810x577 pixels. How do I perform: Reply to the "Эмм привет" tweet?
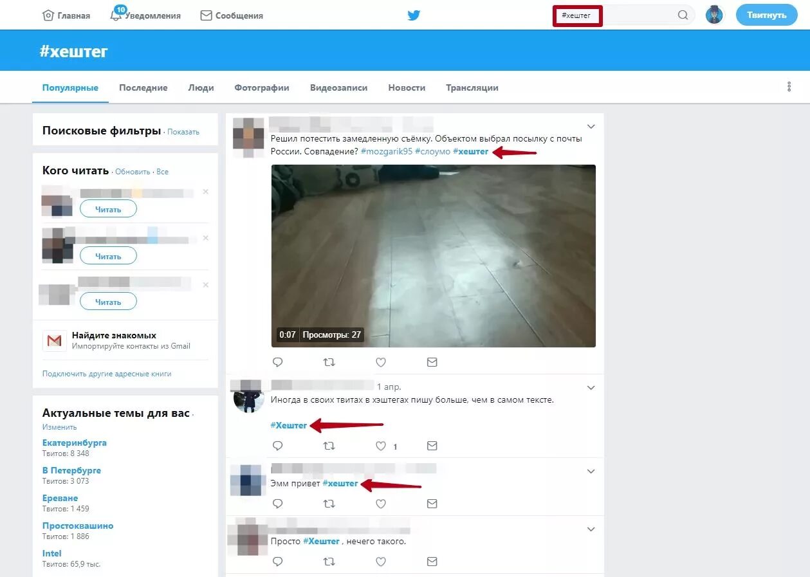(x=278, y=504)
